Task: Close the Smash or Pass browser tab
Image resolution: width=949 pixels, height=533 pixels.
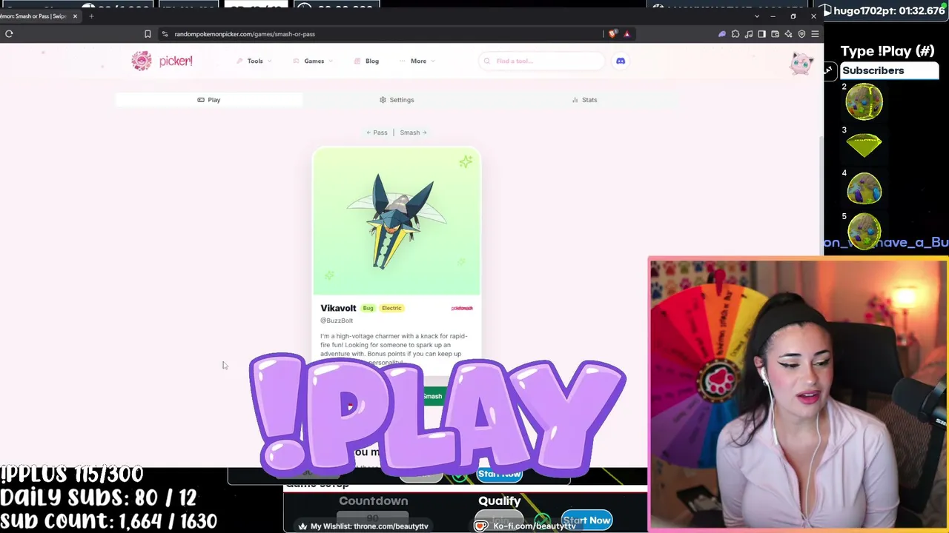Action: tap(75, 16)
